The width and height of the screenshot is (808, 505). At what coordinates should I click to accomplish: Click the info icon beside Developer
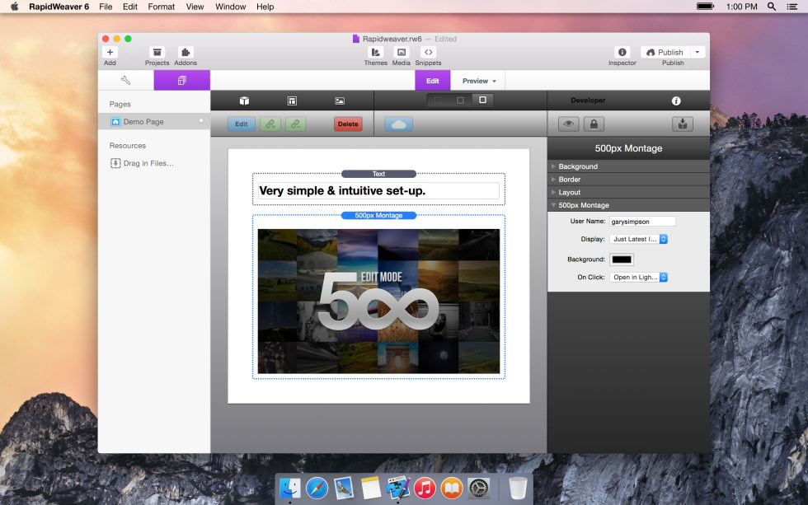pyautogui.click(x=676, y=101)
